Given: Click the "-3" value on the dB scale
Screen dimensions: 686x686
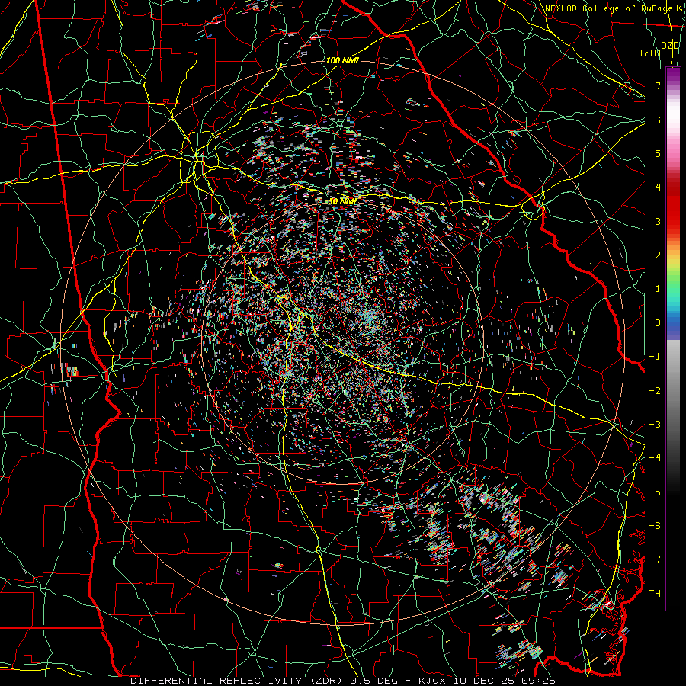Looking at the screenshot, I should [x=655, y=425].
